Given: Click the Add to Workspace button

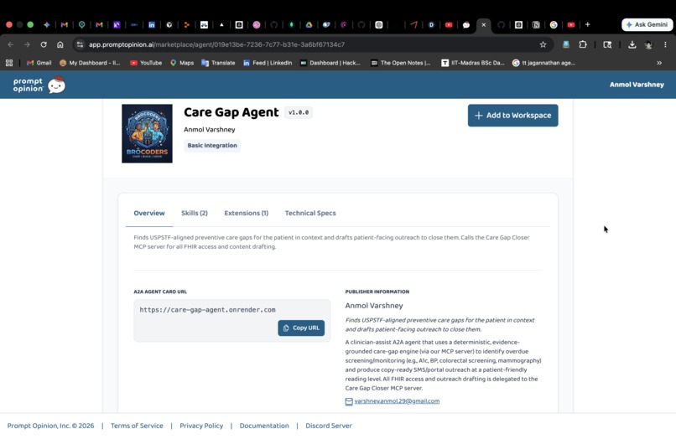Looking at the screenshot, I should pyautogui.click(x=512, y=116).
